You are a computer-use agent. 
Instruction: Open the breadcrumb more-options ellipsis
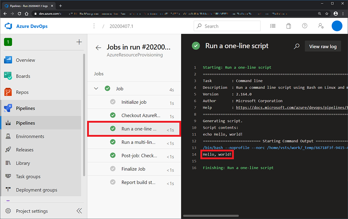pyautogui.click(x=94, y=26)
